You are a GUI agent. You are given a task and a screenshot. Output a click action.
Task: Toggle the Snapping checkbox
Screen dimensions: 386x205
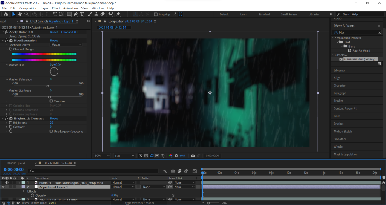(x=156, y=15)
